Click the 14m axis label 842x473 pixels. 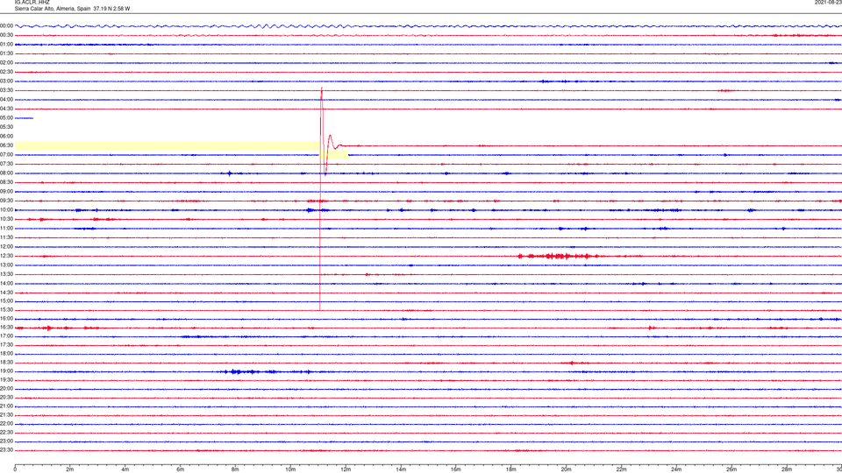[x=401, y=469]
